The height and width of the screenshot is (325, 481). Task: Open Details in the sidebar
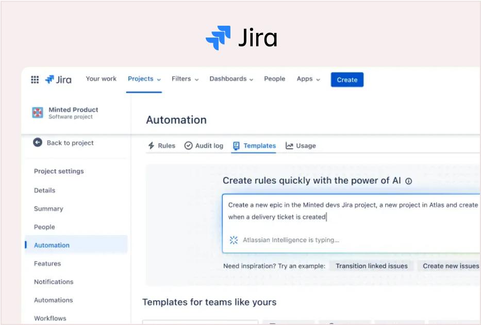pyautogui.click(x=45, y=190)
